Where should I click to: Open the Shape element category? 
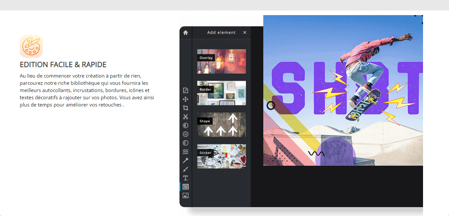pyautogui.click(x=221, y=125)
